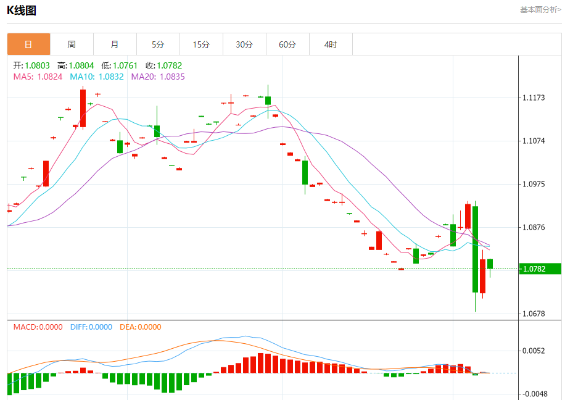Switch to the 周 weekly tab
Viewport: 565px width, 400px height.
(x=72, y=44)
